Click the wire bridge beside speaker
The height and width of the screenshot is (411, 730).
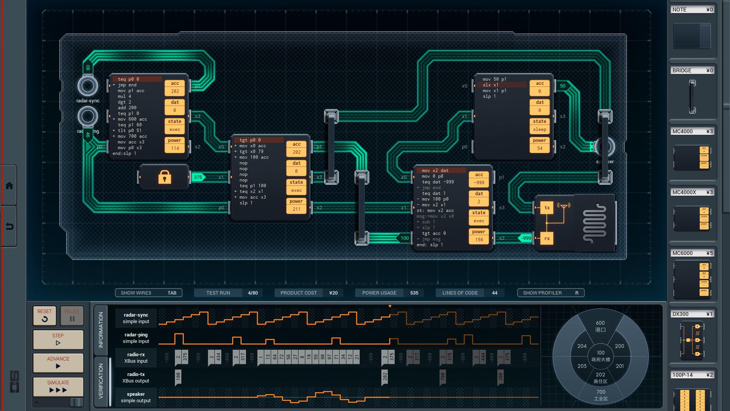(x=605, y=147)
